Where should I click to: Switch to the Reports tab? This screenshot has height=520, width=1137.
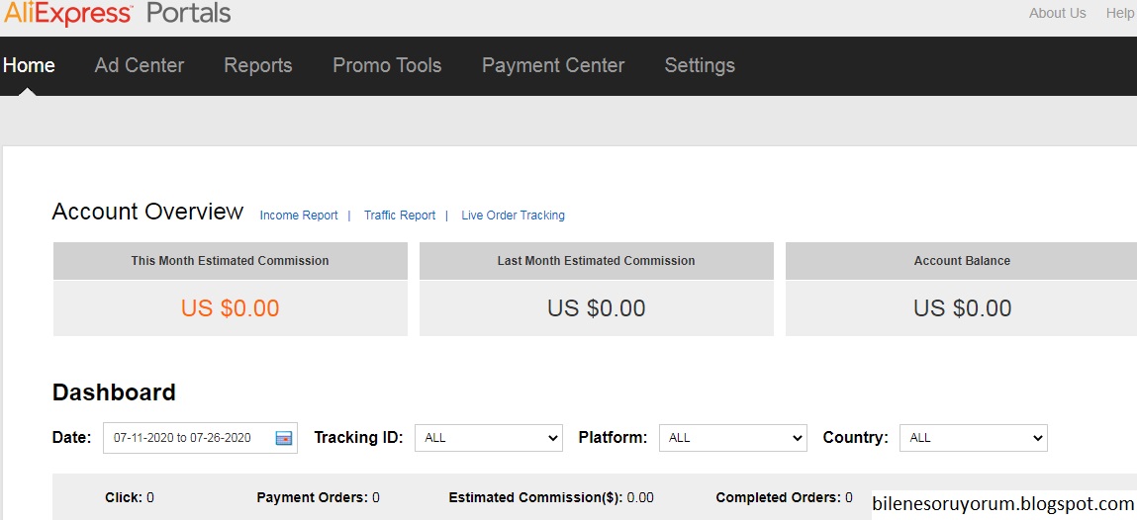coord(258,65)
